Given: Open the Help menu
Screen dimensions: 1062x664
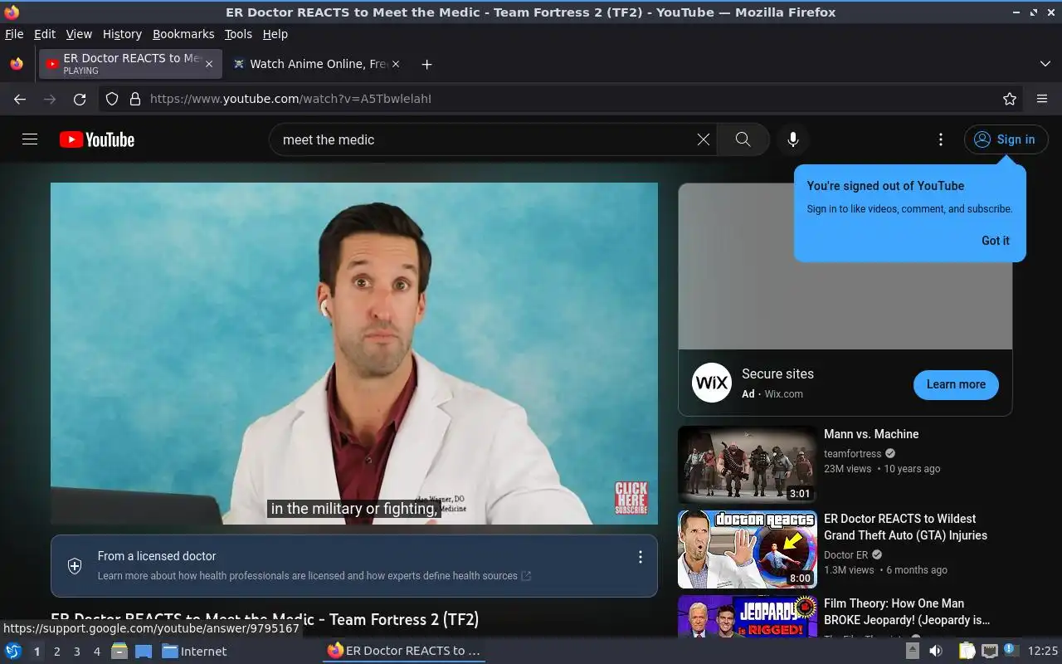Looking at the screenshot, I should 275,34.
